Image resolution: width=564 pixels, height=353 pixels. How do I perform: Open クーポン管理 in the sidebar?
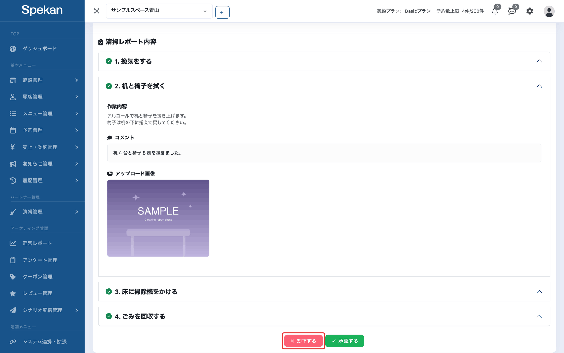pyautogui.click(x=42, y=277)
